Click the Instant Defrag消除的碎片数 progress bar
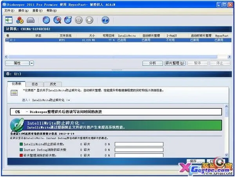Screen dimensions: 235x177 139,150
